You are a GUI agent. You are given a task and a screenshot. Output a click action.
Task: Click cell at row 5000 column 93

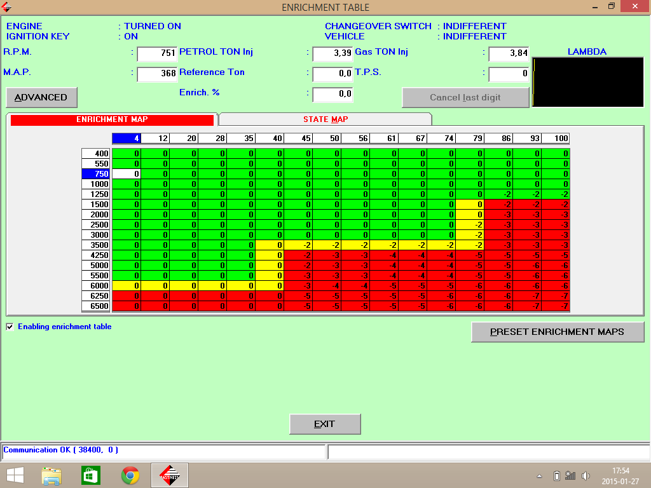[527, 265]
